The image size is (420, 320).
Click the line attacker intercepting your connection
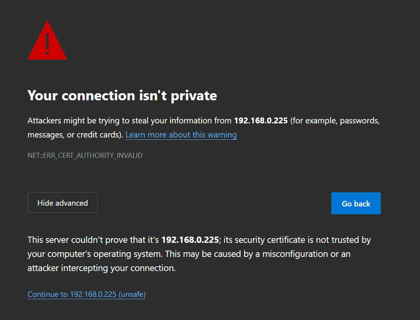click(x=102, y=268)
